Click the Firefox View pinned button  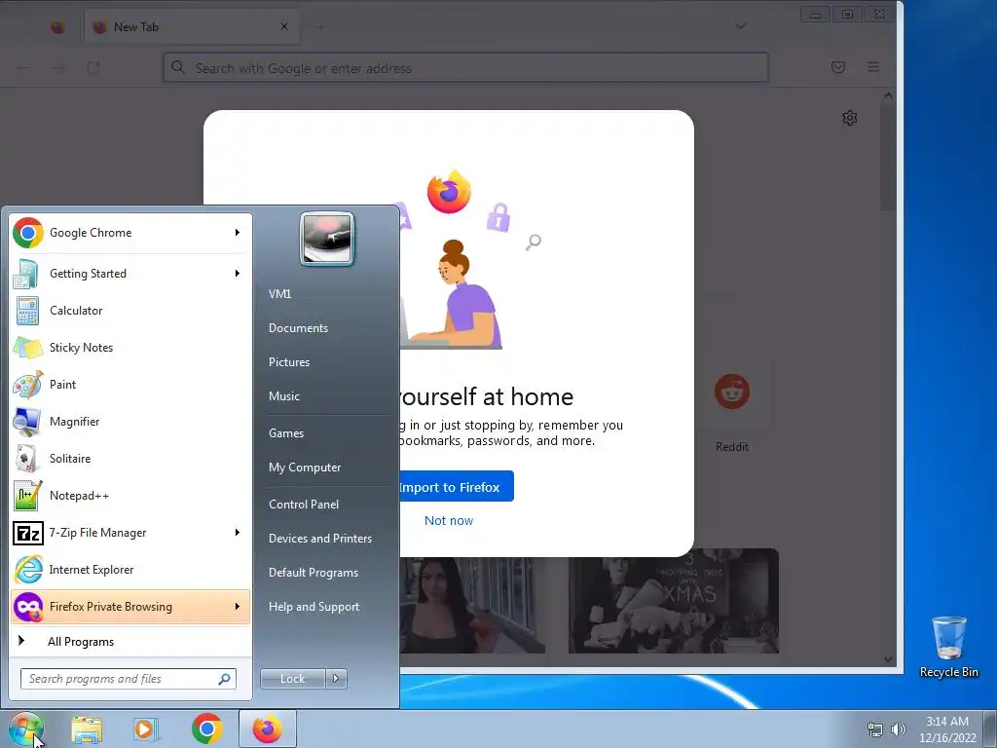57,26
